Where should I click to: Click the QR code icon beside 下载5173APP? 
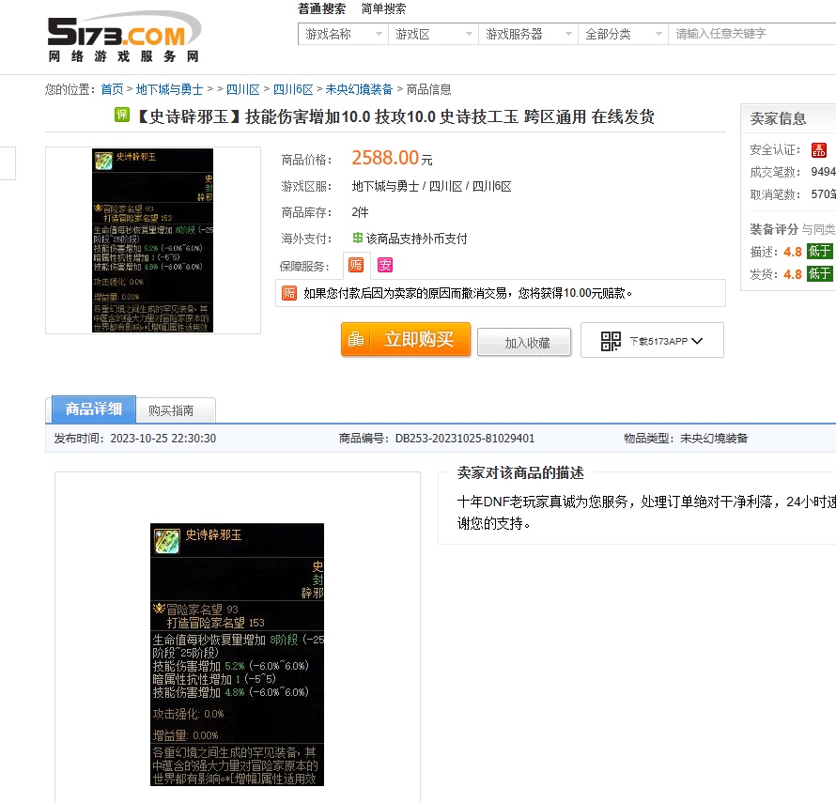611,341
